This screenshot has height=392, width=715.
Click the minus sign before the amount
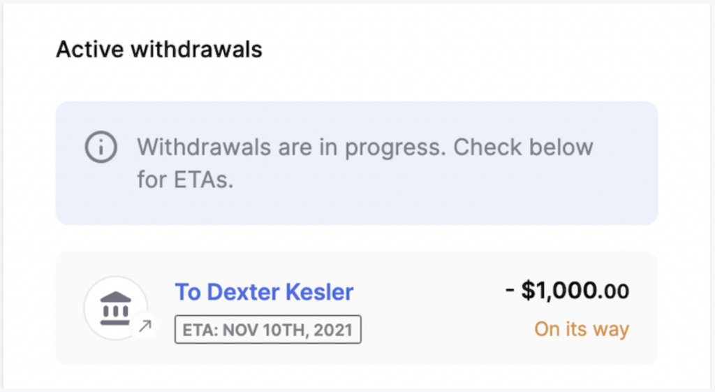[x=510, y=291]
